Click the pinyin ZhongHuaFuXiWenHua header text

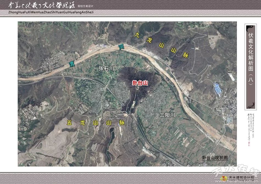pyautogui.click(x=51, y=12)
